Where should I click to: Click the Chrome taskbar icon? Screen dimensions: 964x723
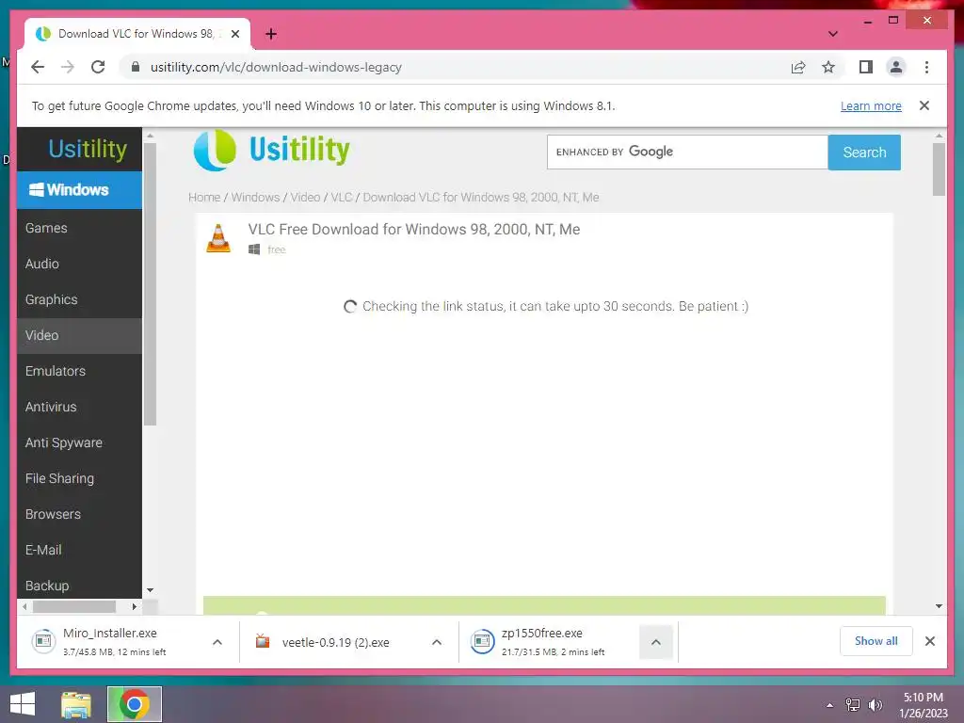pyautogui.click(x=134, y=704)
